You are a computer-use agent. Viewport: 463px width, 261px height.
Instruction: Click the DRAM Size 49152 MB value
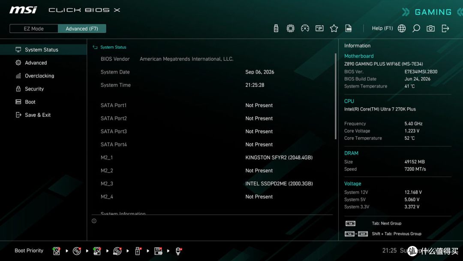coord(415,162)
